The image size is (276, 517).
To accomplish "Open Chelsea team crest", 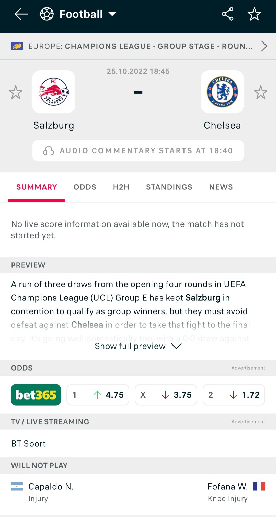I will 222,92.
